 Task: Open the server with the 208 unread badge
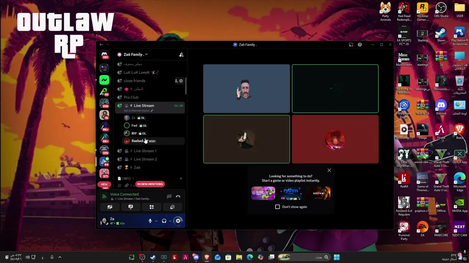coord(104,103)
